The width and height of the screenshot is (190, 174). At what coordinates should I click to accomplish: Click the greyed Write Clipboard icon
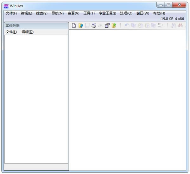(154, 25)
